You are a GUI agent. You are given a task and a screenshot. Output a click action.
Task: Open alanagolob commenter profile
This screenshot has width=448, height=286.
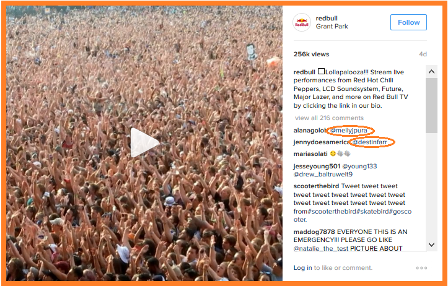click(310, 131)
